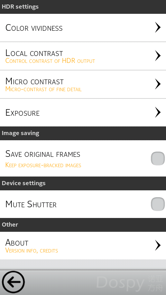Screen dimensions: 166x295
Task: Click 'Keep exposure-bracked images' subtitle
Action: pyautogui.click(x=43, y=165)
